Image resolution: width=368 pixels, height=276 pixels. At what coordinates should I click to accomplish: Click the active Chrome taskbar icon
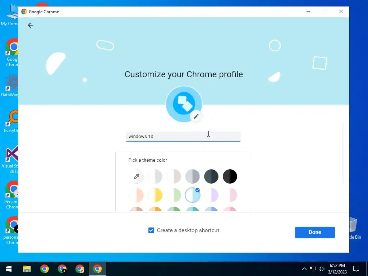coord(97,269)
